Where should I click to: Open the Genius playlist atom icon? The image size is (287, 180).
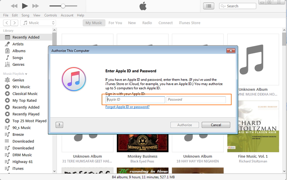tap(7, 80)
